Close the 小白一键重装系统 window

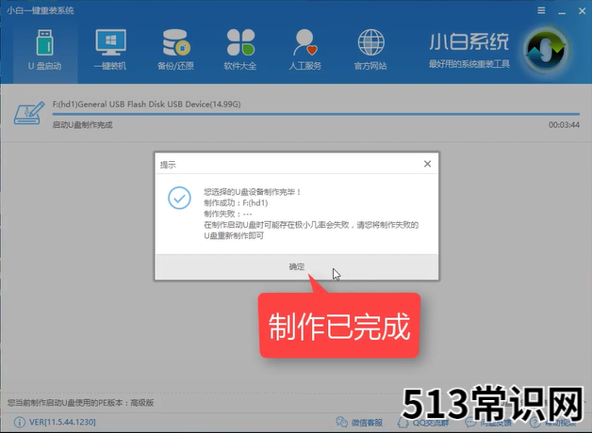point(583,11)
